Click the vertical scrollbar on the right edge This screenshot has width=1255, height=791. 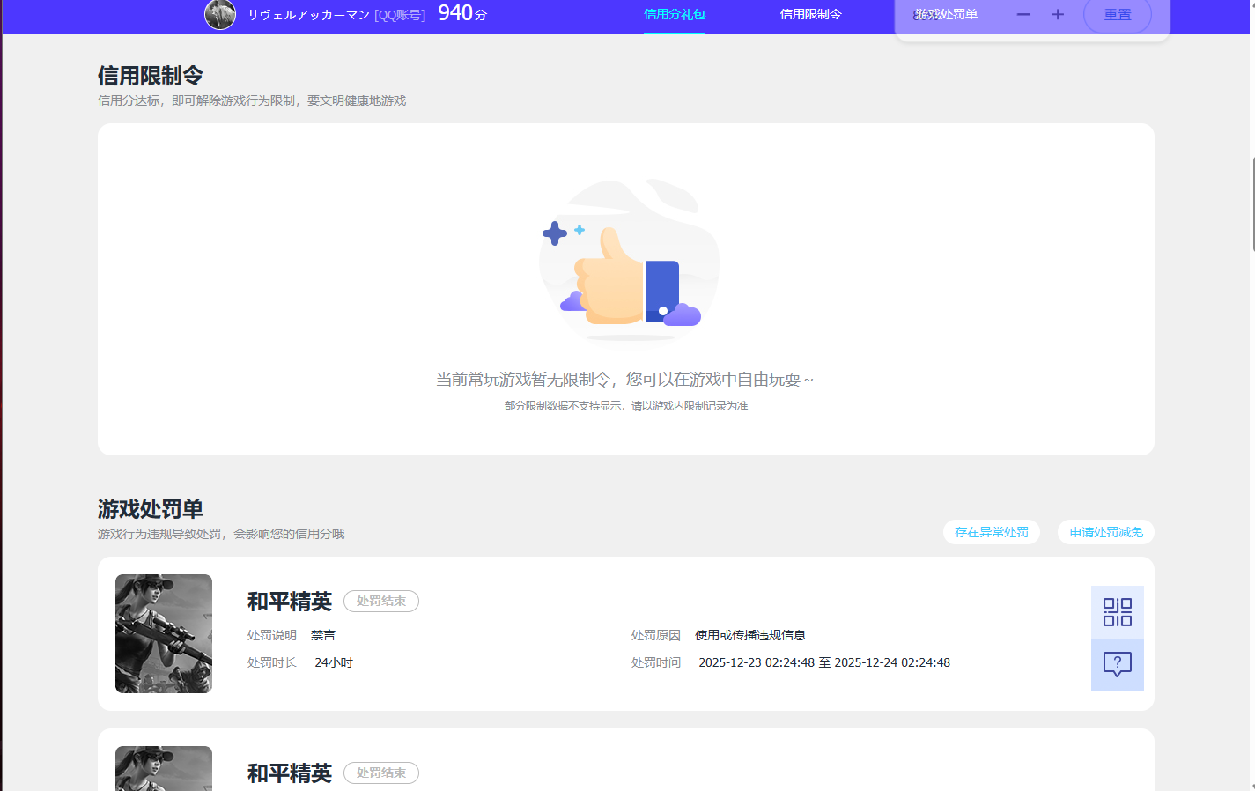tap(1250, 194)
